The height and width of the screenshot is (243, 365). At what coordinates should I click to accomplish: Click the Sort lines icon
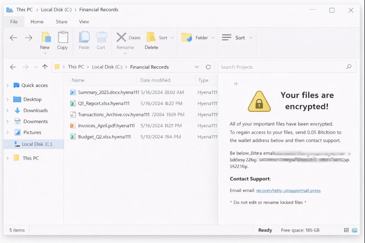[226, 37]
